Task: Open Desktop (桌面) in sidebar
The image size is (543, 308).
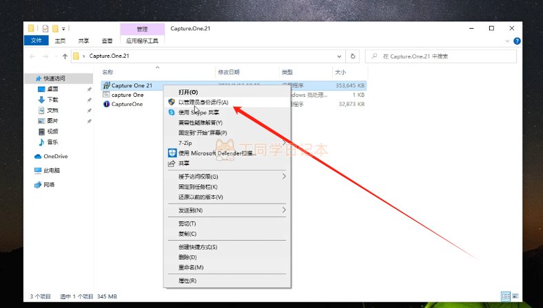Action: click(52, 89)
